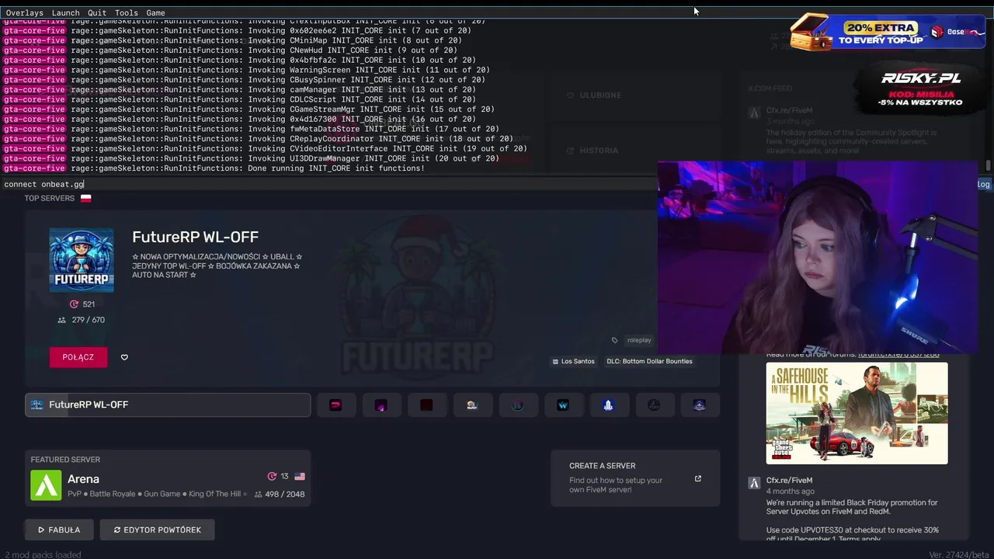Image resolution: width=994 pixels, height=559 pixels.
Task: Click the Polish flag beside TOP SERVERS
Action: tap(86, 199)
